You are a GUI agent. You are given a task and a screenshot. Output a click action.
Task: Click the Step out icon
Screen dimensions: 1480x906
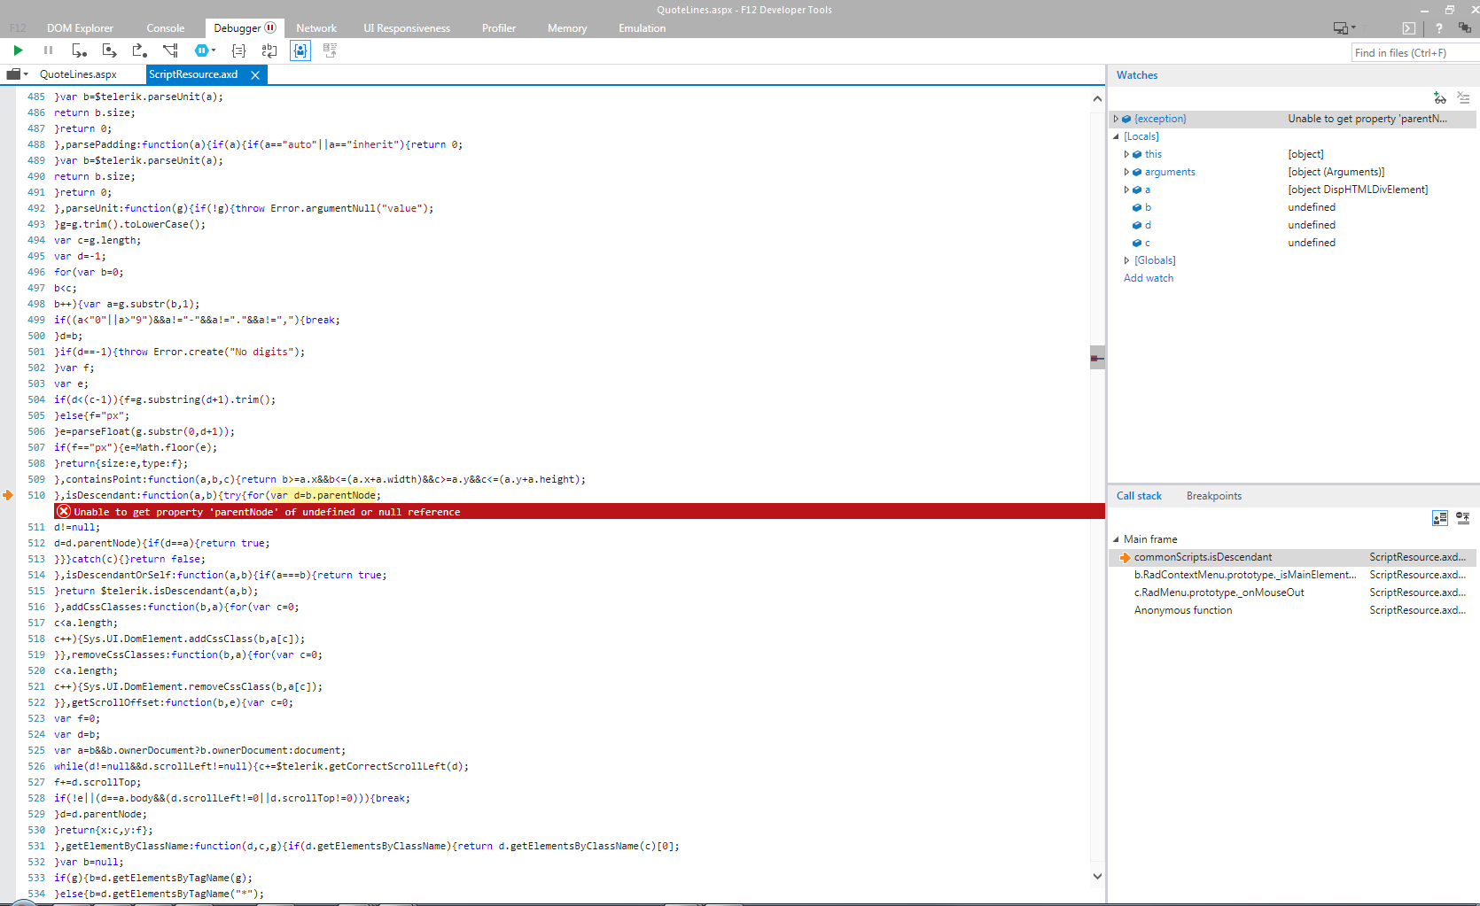[139, 50]
